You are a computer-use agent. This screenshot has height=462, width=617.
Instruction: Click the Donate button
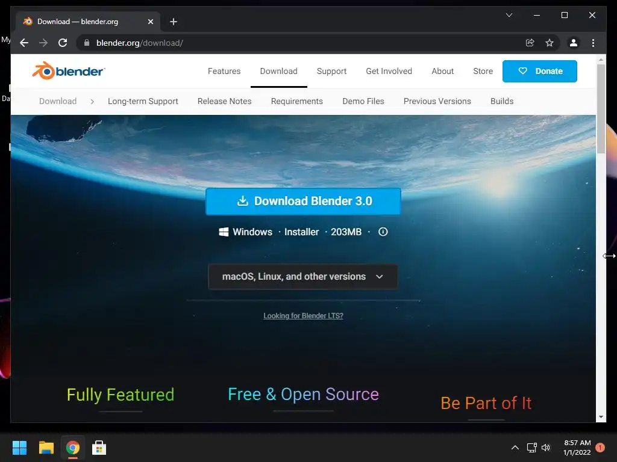539,71
